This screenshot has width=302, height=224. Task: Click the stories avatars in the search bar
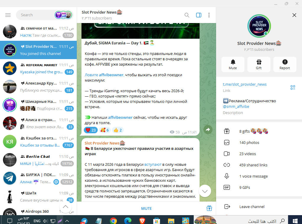pos(63,15)
